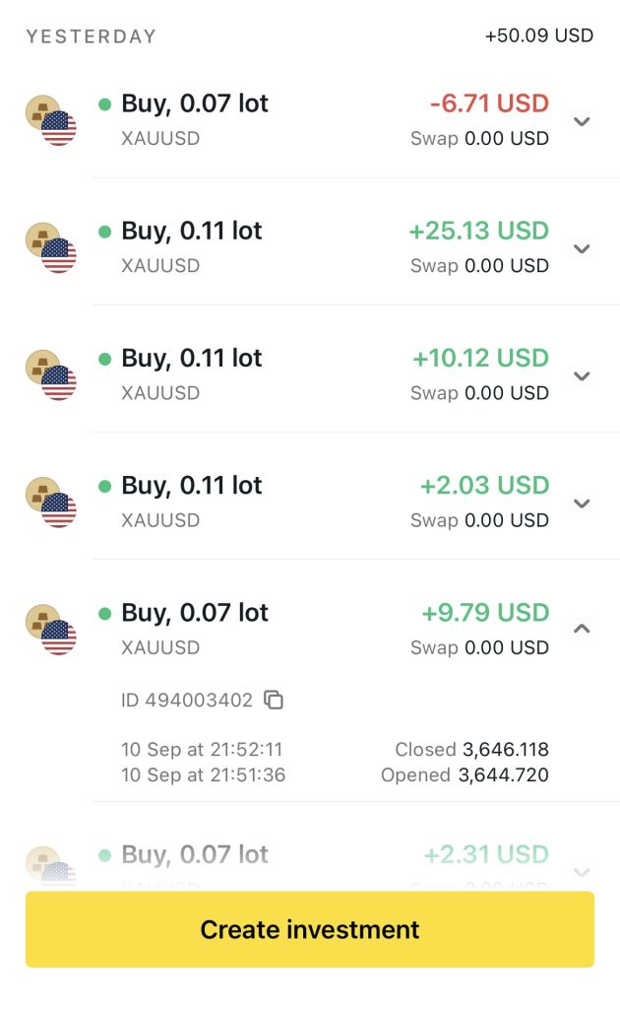Expand the +10.12 USD trade chevron
This screenshot has width=620, height=1009.
[582, 375]
